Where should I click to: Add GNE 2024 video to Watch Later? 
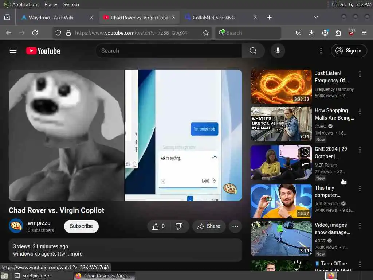pos(305,152)
